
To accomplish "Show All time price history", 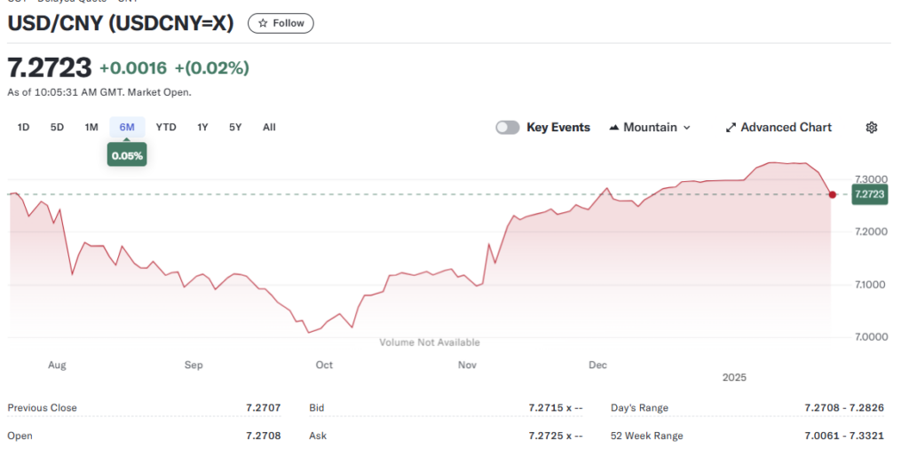I will (x=269, y=127).
